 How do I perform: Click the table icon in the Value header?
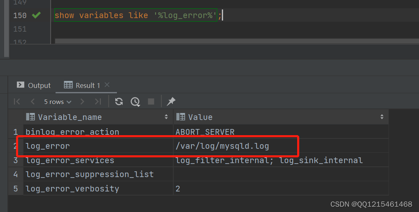[181, 117]
